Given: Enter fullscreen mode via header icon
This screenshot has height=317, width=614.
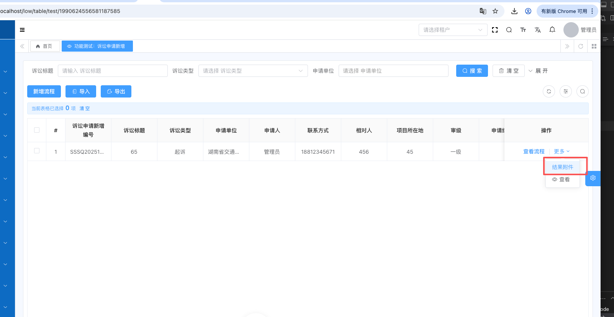Looking at the screenshot, I should [495, 30].
